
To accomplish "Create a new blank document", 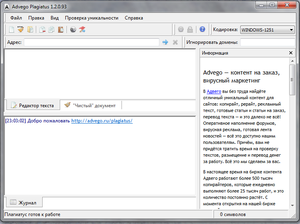I will [12, 29].
